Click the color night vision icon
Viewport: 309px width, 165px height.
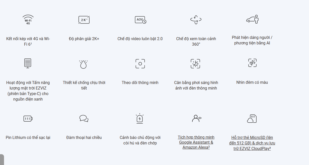[252, 63]
